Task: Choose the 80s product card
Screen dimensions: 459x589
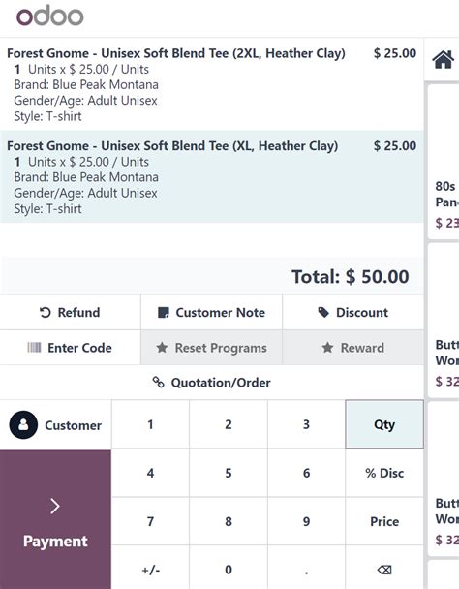Action: tap(444, 162)
